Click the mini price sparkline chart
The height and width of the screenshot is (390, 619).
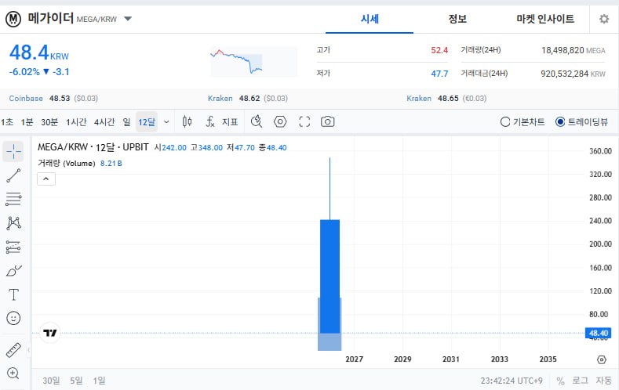coord(254,62)
